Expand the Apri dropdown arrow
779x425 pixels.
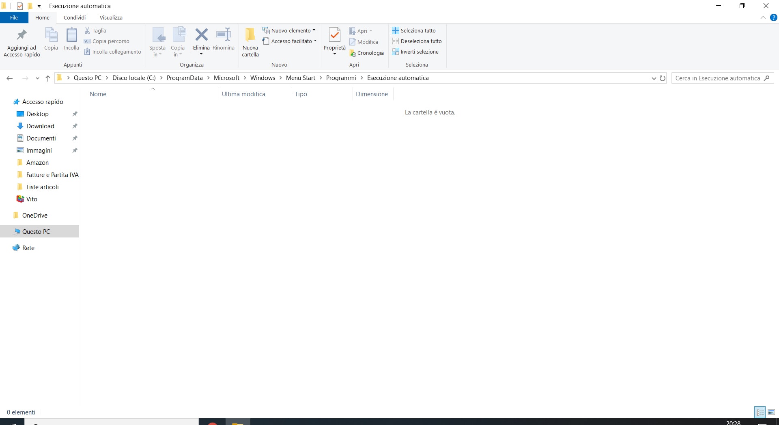click(371, 31)
